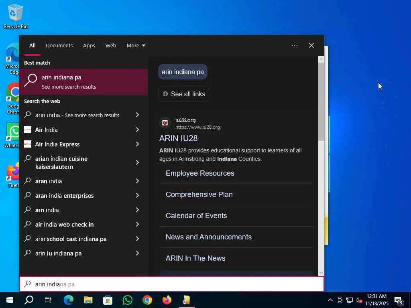
Task: Open WhatsApp from the taskbar
Action: [128, 300]
